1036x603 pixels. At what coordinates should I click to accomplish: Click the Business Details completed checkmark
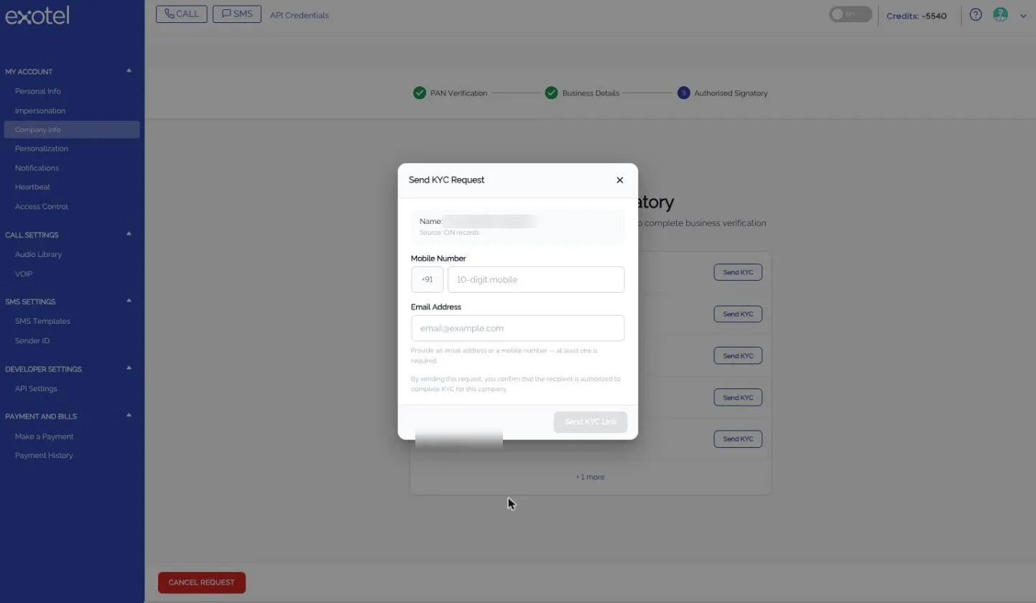tap(551, 93)
